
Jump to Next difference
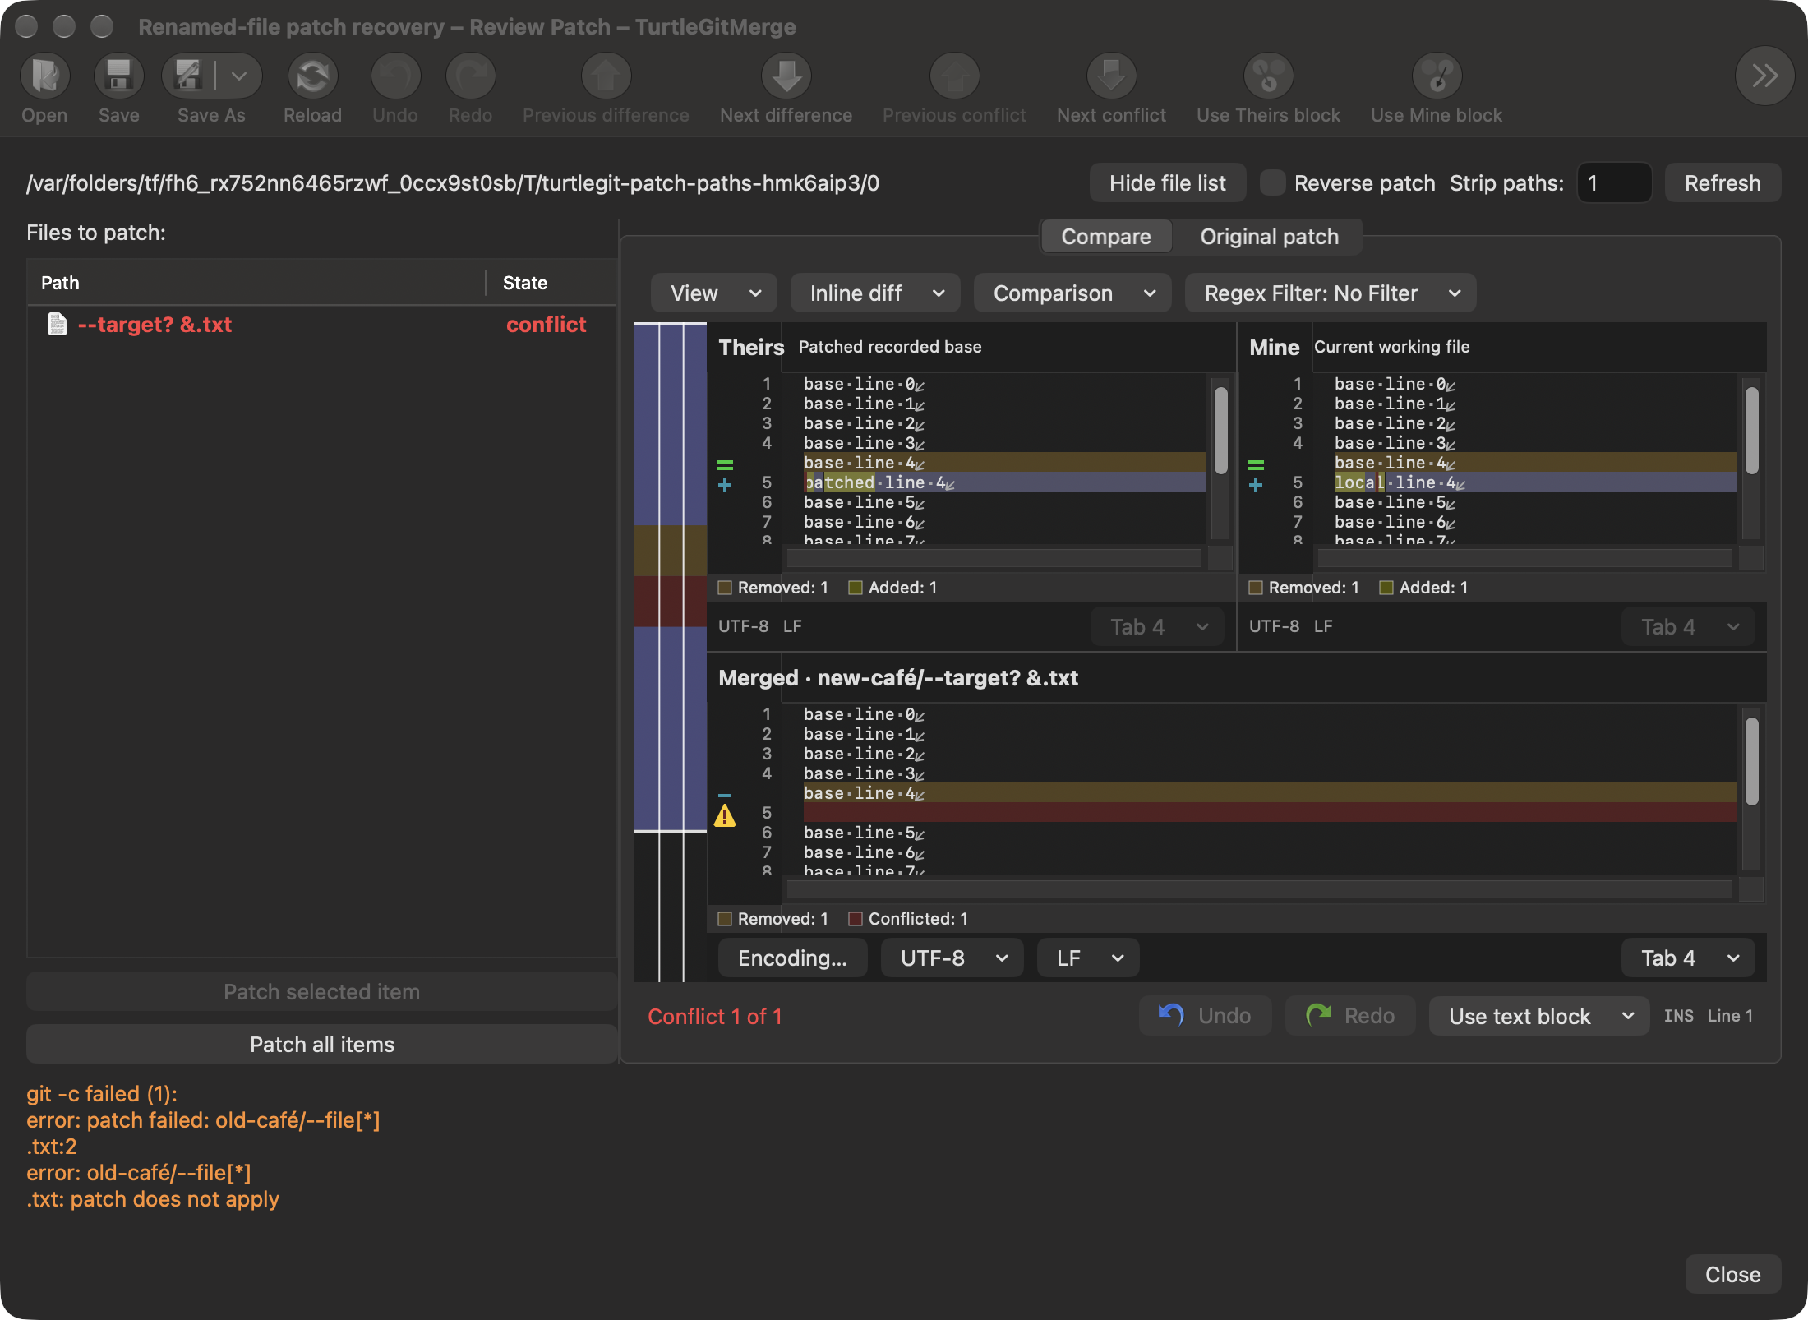[786, 76]
